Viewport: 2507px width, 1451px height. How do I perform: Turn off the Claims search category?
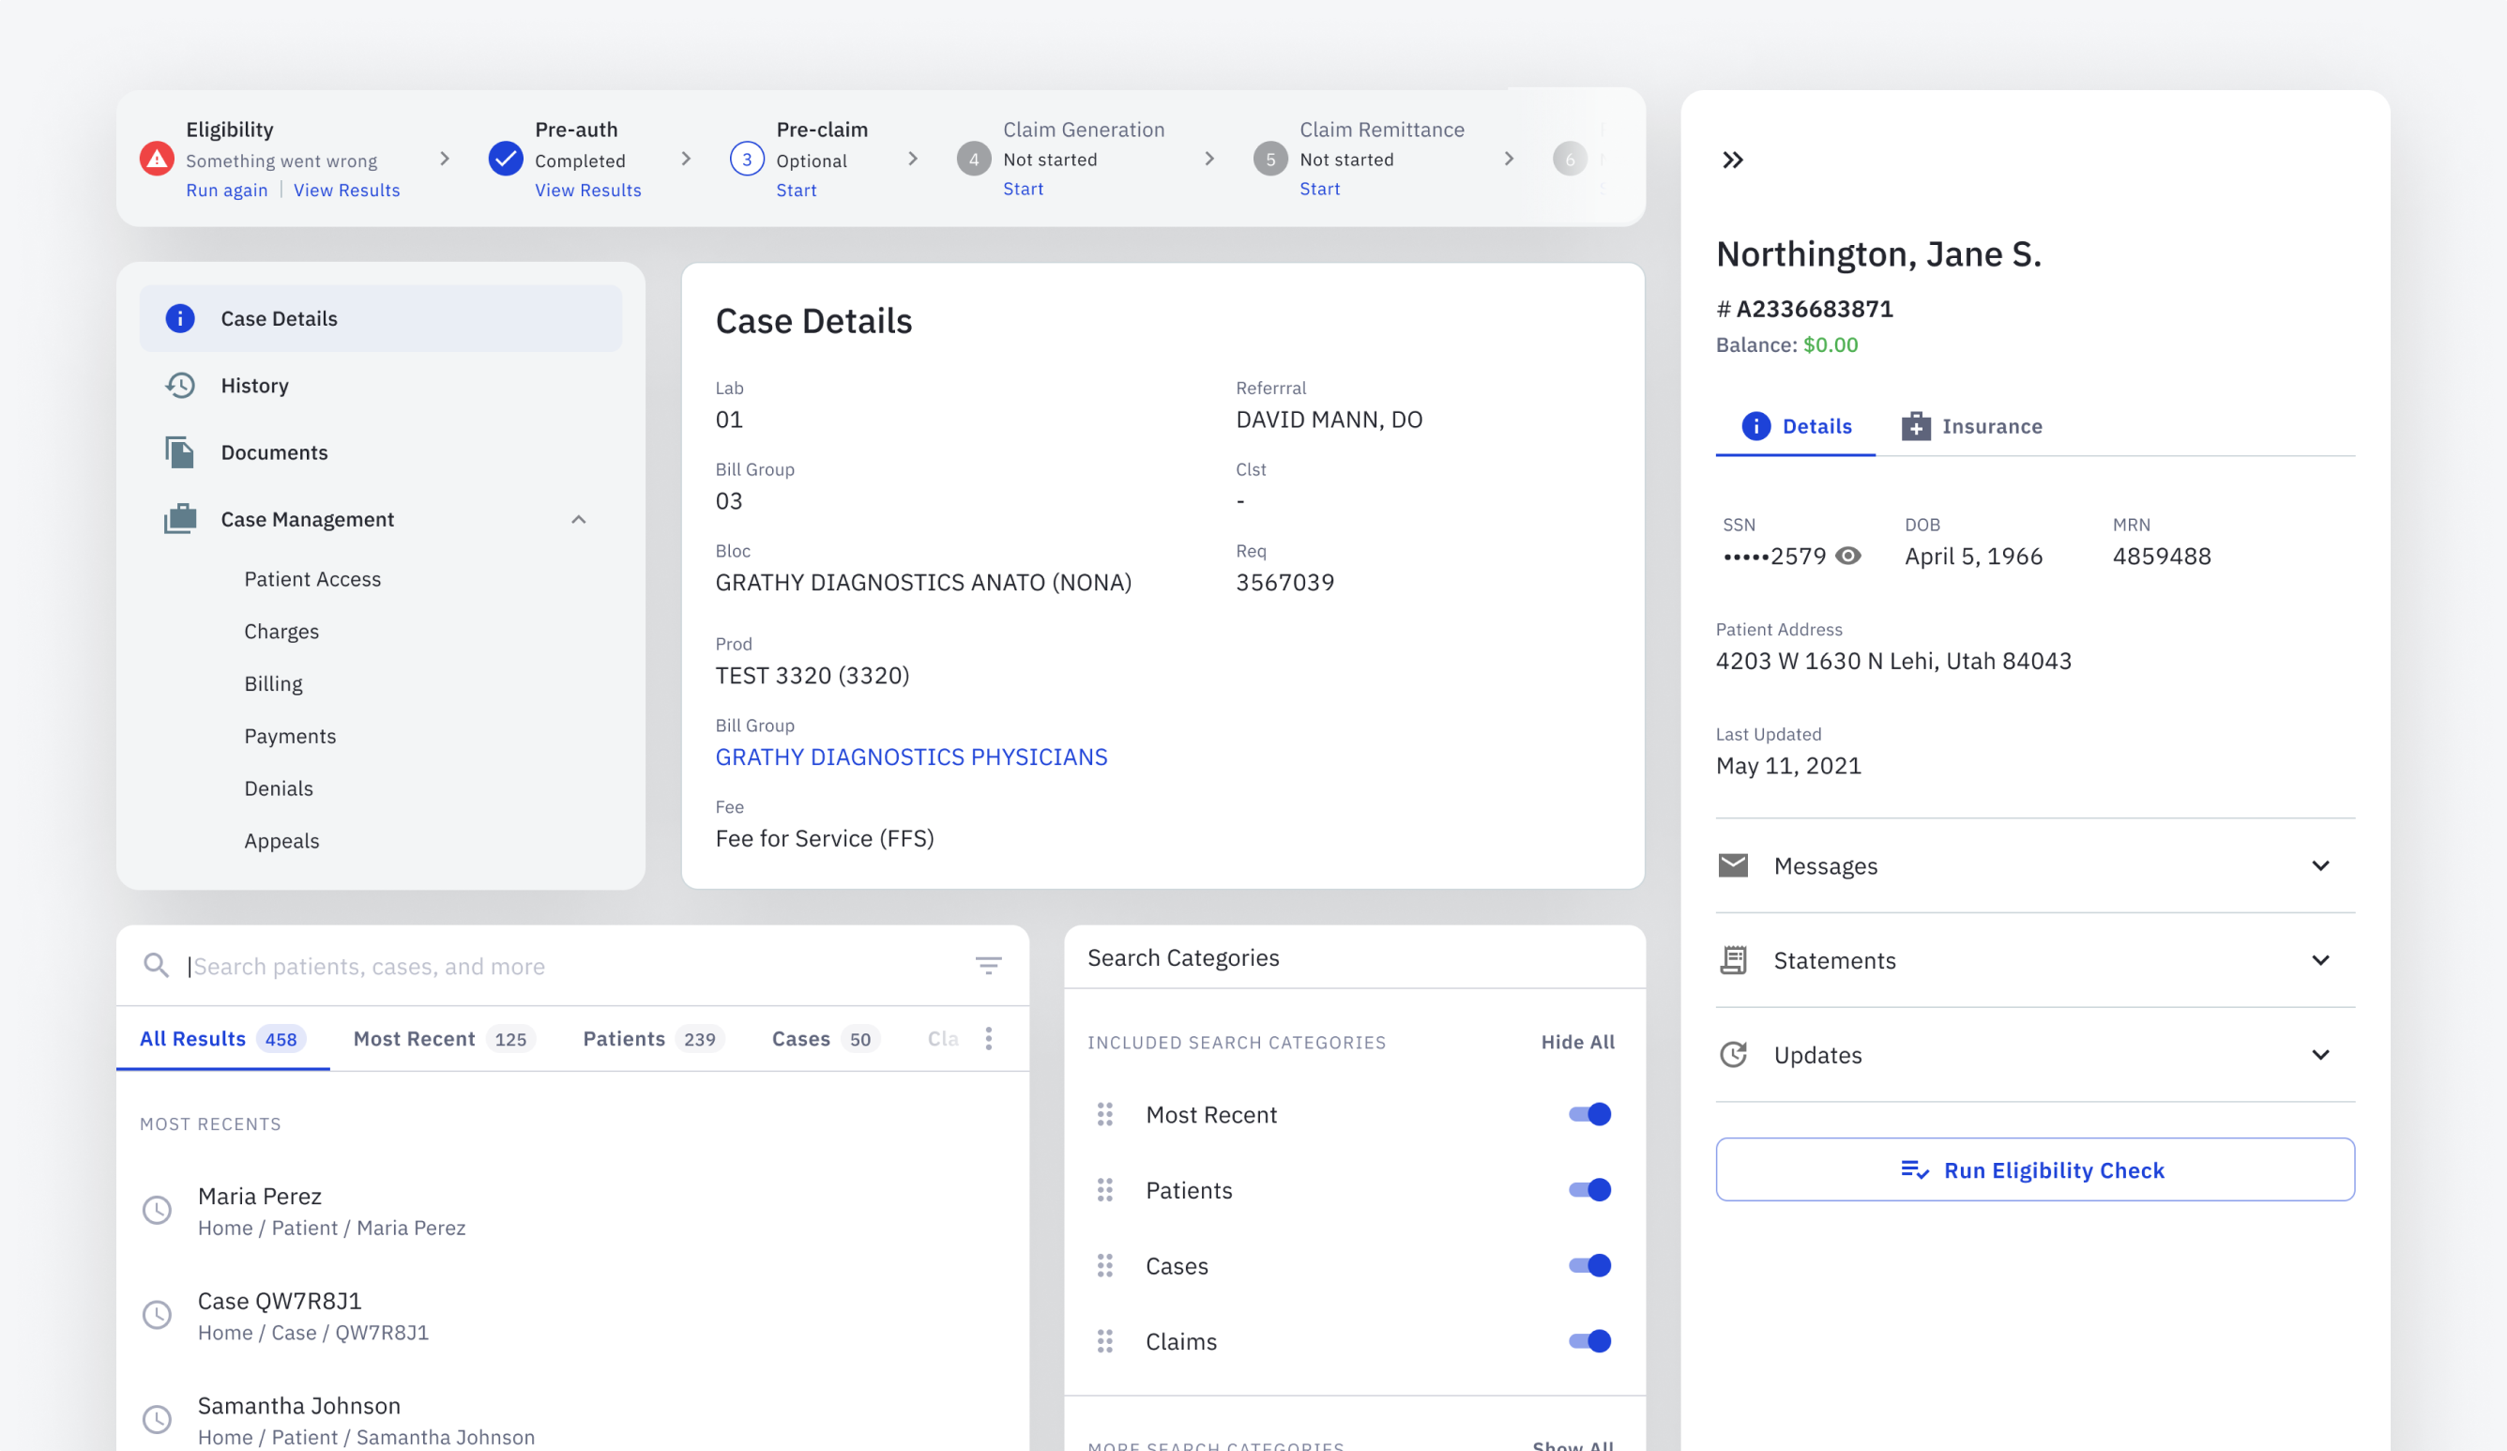click(x=1587, y=1340)
